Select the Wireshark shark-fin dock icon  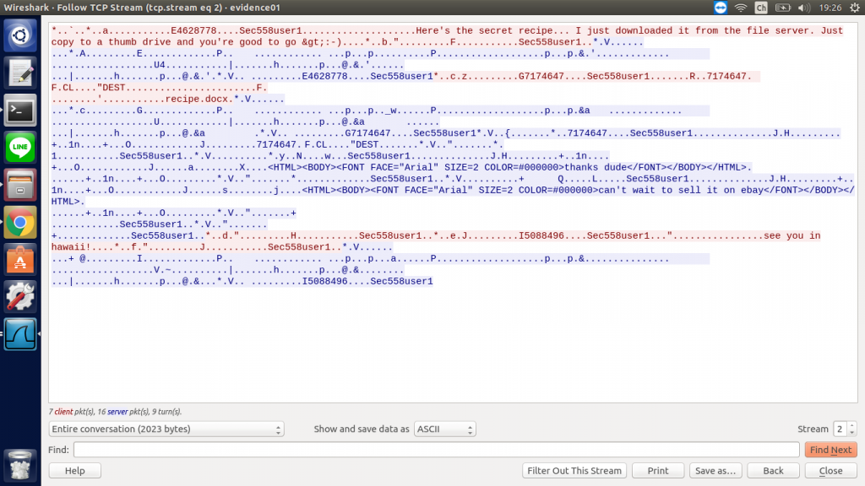20,334
